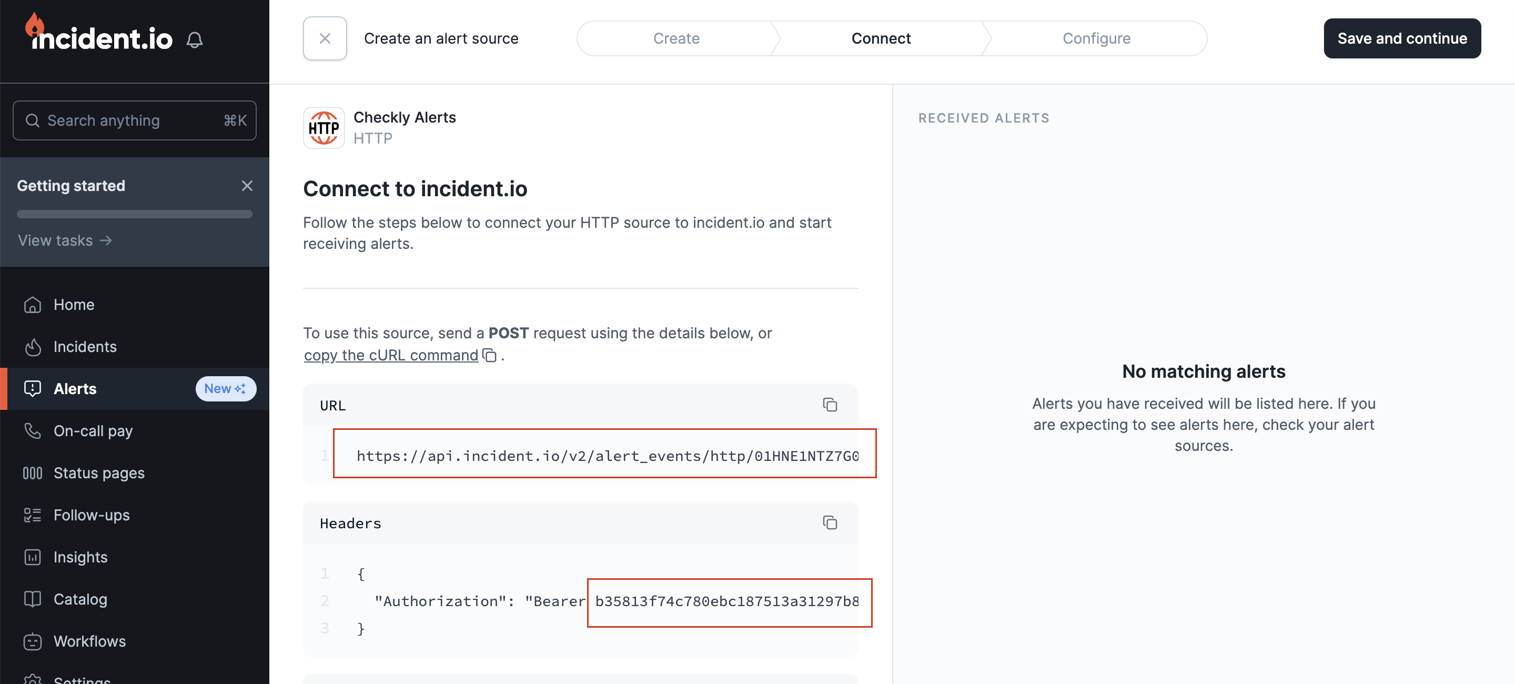Close the alert source creation dialog
This screenshot has height=684, width=1515.
[325, 38]
